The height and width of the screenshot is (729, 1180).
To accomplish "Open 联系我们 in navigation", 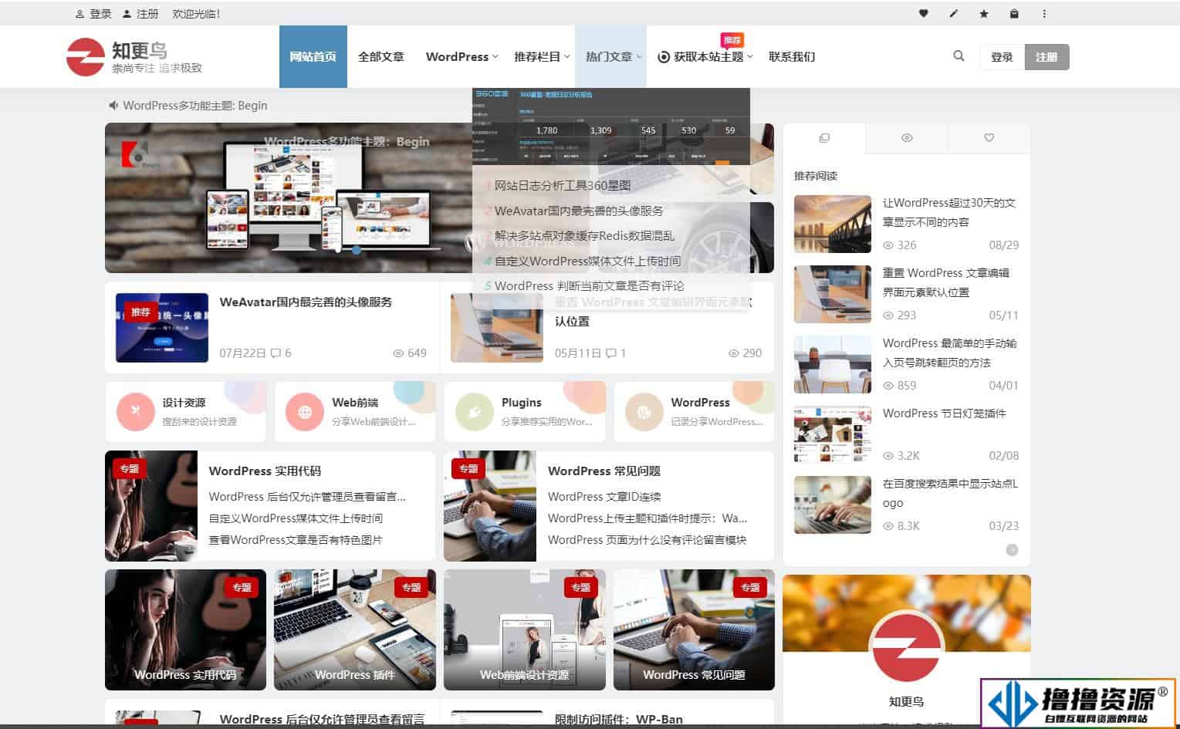I will click(x=792, y=56).
